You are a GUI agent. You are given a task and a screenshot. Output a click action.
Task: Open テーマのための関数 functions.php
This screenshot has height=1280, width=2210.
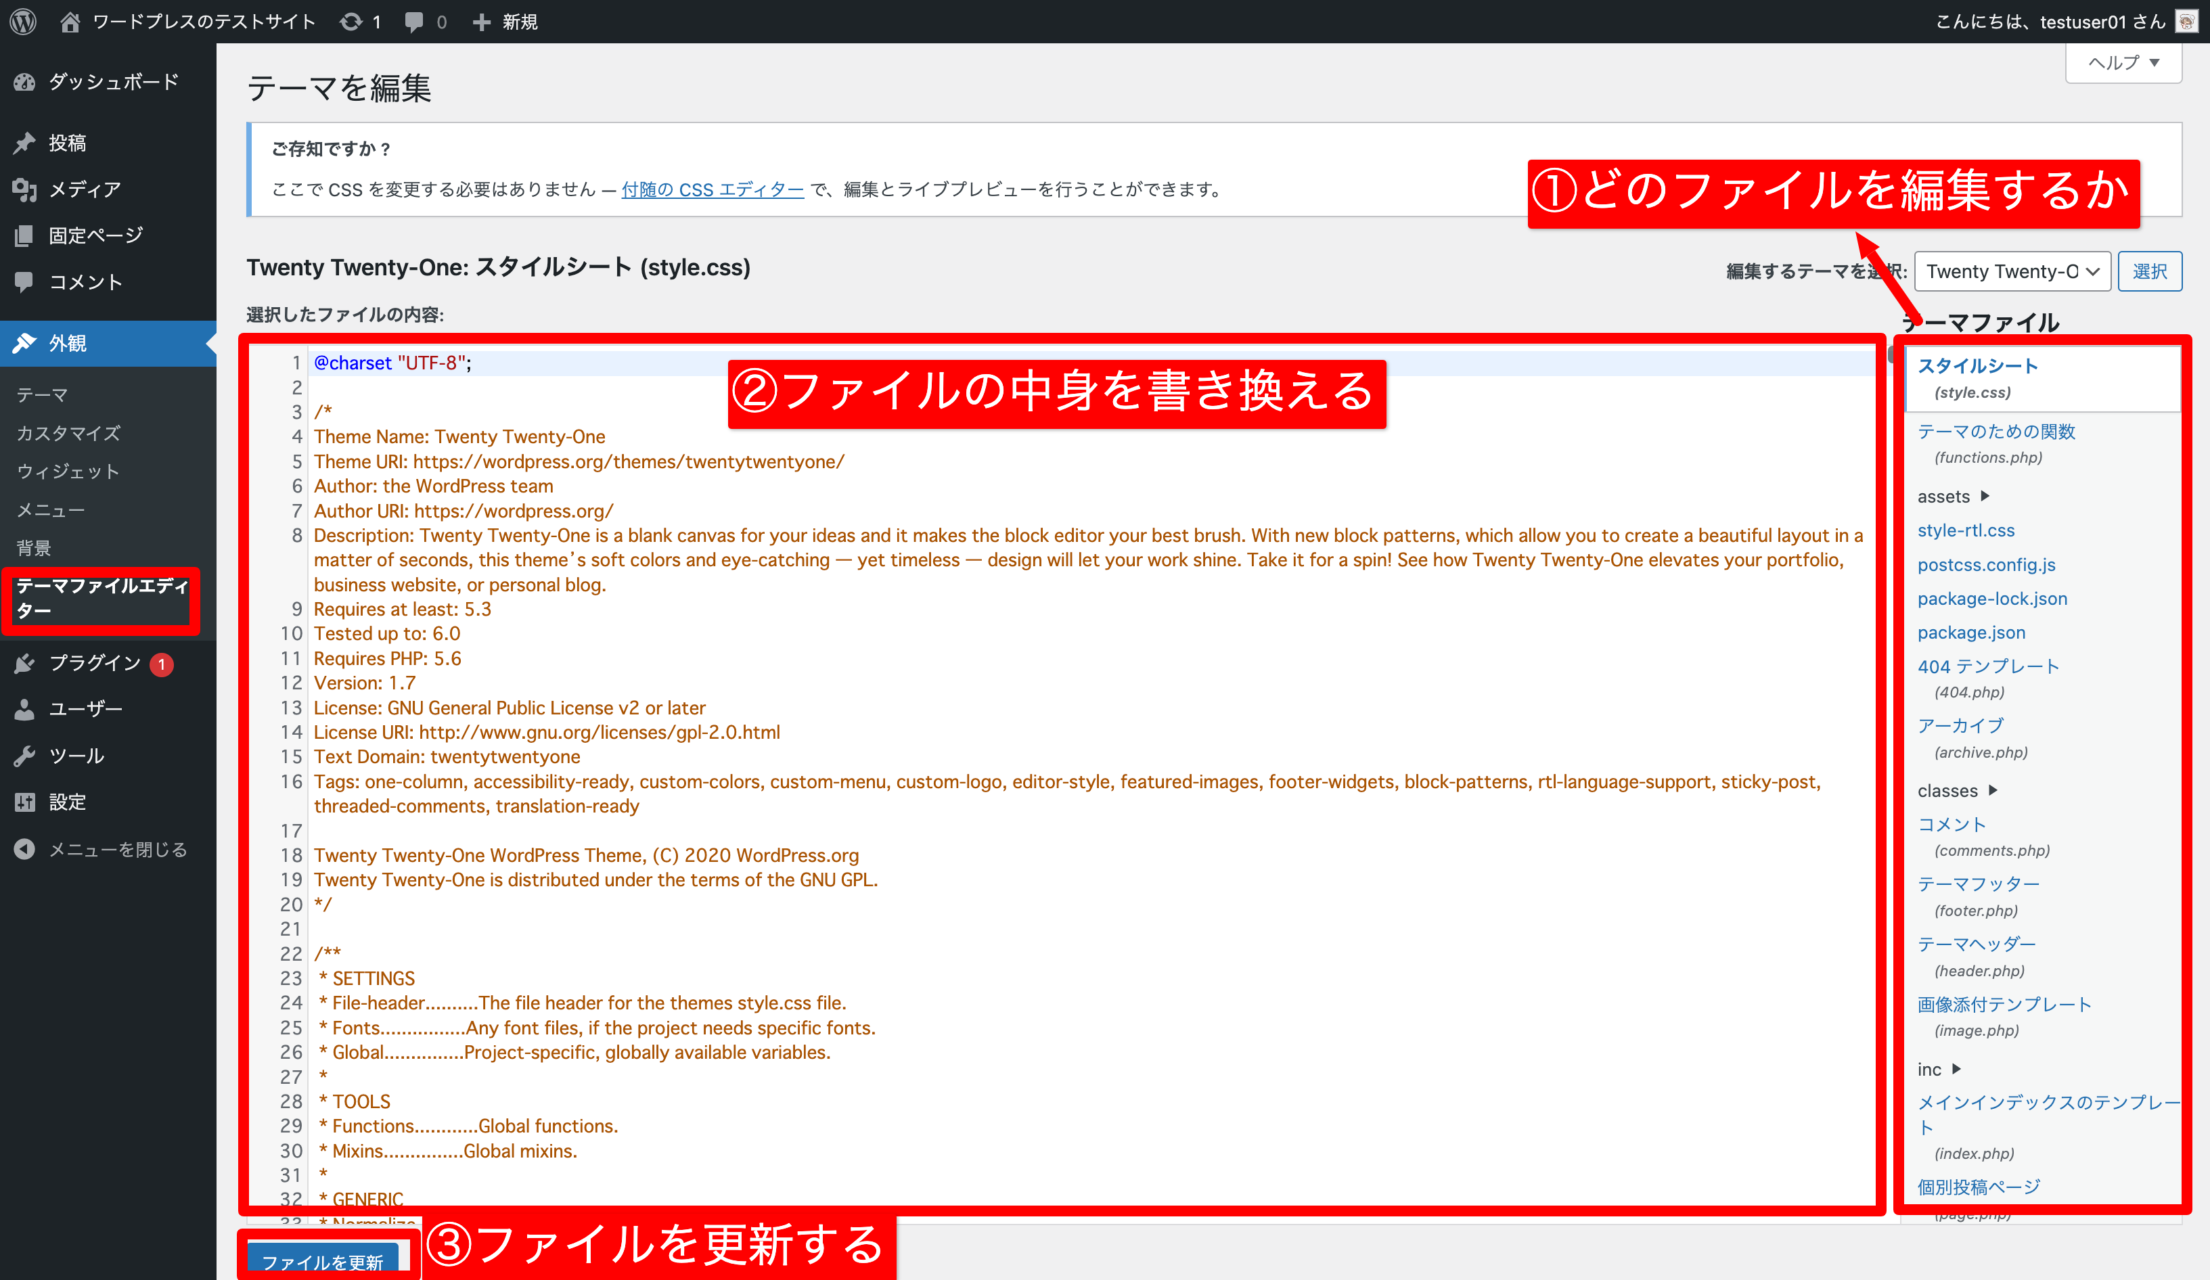click(1996, 444)
